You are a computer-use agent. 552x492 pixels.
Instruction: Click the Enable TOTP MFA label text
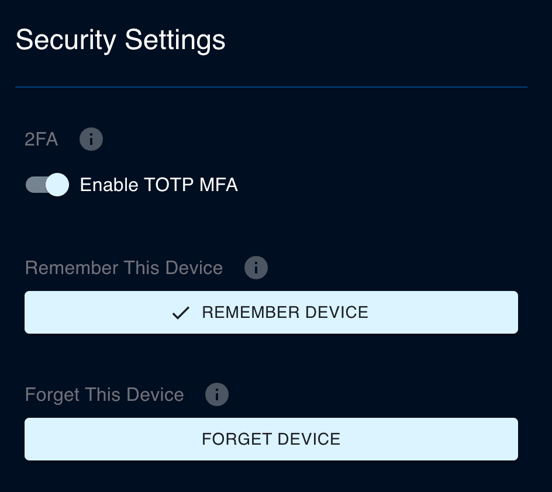(158, 185)
